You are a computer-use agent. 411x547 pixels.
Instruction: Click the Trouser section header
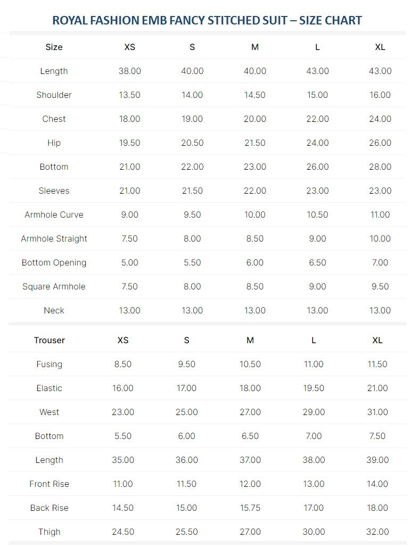tap(49, 341)
